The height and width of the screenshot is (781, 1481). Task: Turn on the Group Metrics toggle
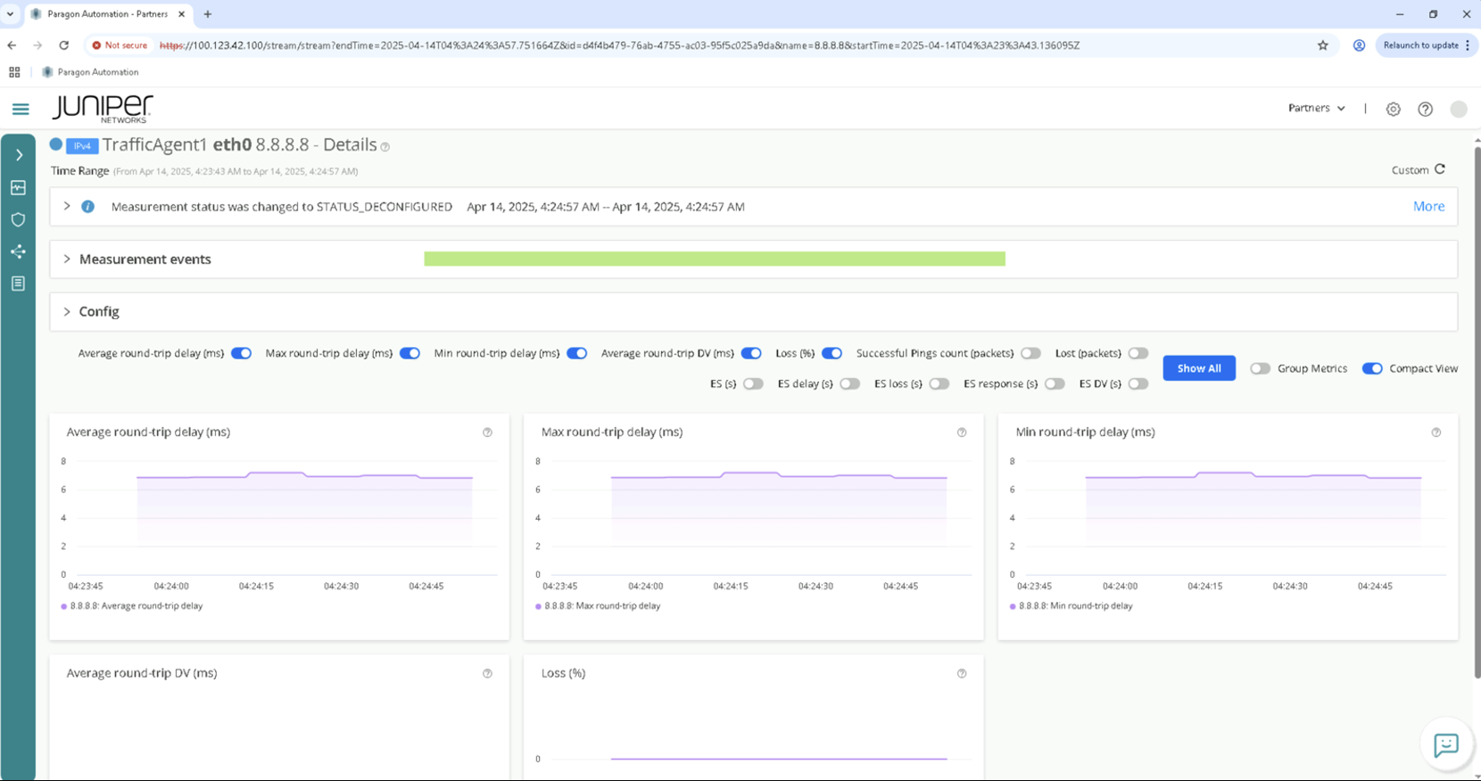pos(1259,368)
